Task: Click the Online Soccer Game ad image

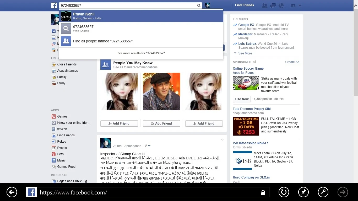Action: pyautogui.click(x=246, y=83)
